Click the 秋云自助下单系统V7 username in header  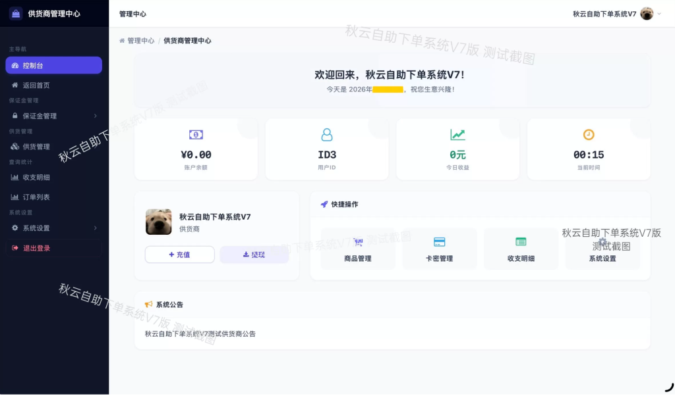604,14
